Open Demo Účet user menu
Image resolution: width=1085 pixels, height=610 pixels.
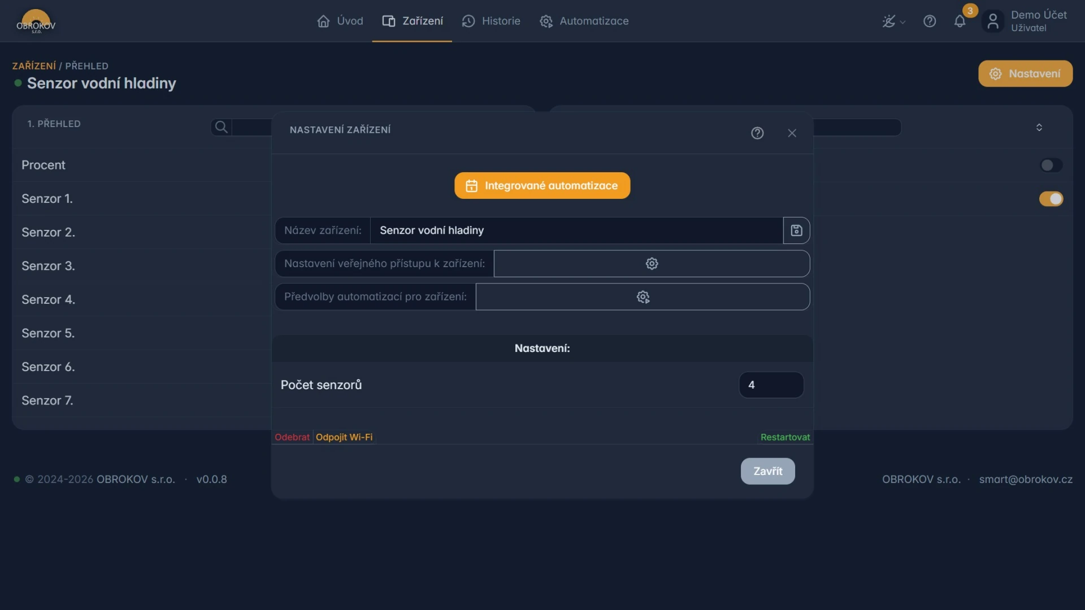pyautogui.click(x=1026, y=21)
